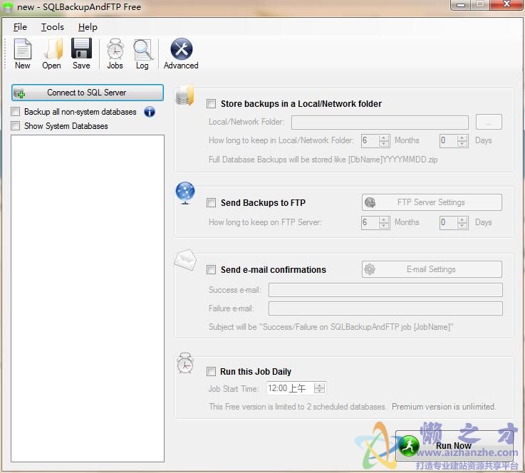Toggle Show System Databases checkbox
Image resolution: width=525 pixels, height=473 pixels.
[16, 125]
